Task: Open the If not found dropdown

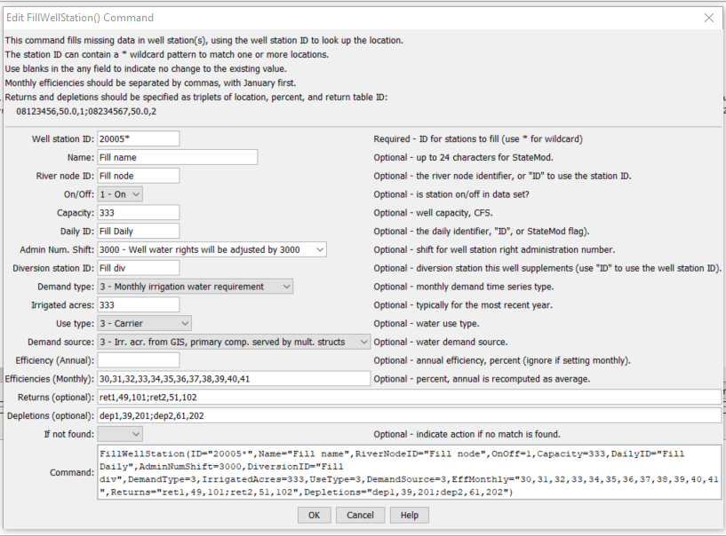Action: [120, 434]
